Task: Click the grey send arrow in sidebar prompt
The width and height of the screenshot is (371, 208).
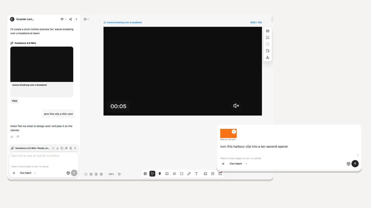Action: (x=74, y=173)
